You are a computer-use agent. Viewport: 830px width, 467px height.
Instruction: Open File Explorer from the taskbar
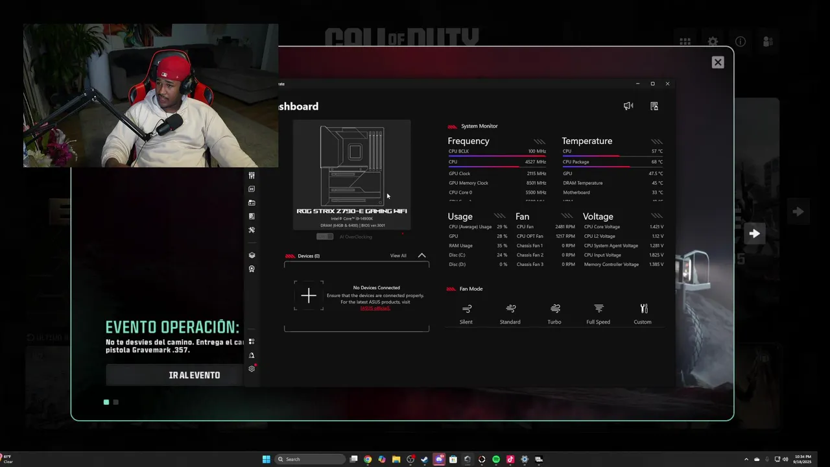396,459
